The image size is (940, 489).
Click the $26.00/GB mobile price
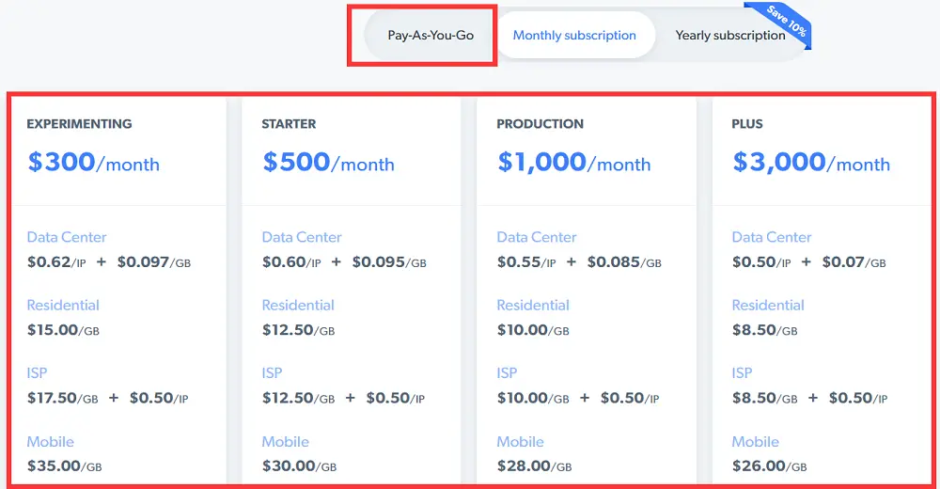click(x=769, y=466)
